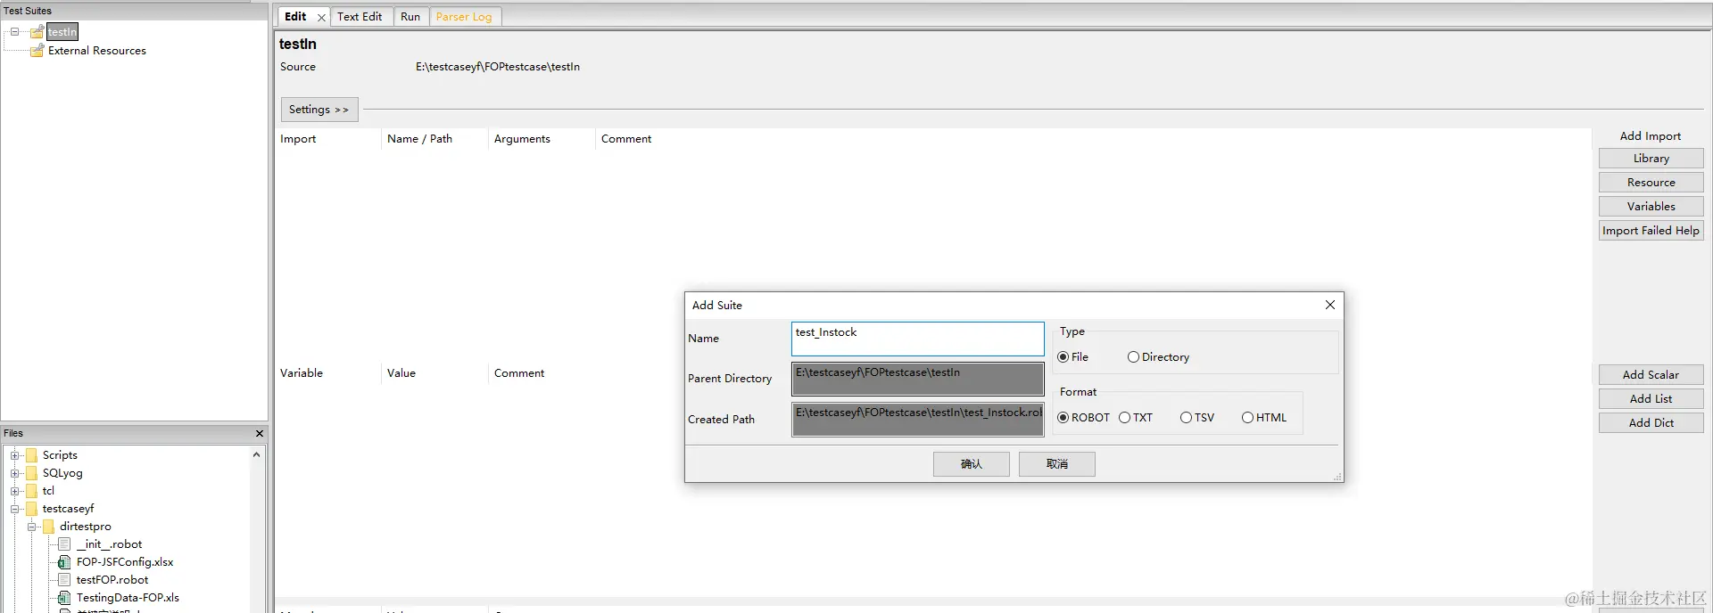This screenshot has height=613, width=1713.
Task: Click the TestingData-FOP.xls Excel icon
Action: click(64, 598)
